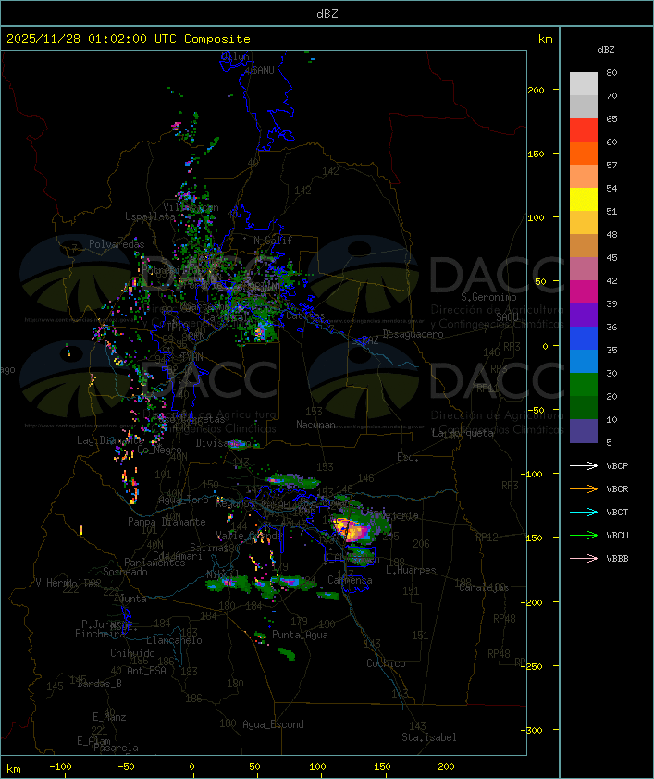Select the light blue 30-35 dBZ swatch
Image resolution: width=654 pixels, height=779 pixels.
pyautogui.click(x=584, y=361)
